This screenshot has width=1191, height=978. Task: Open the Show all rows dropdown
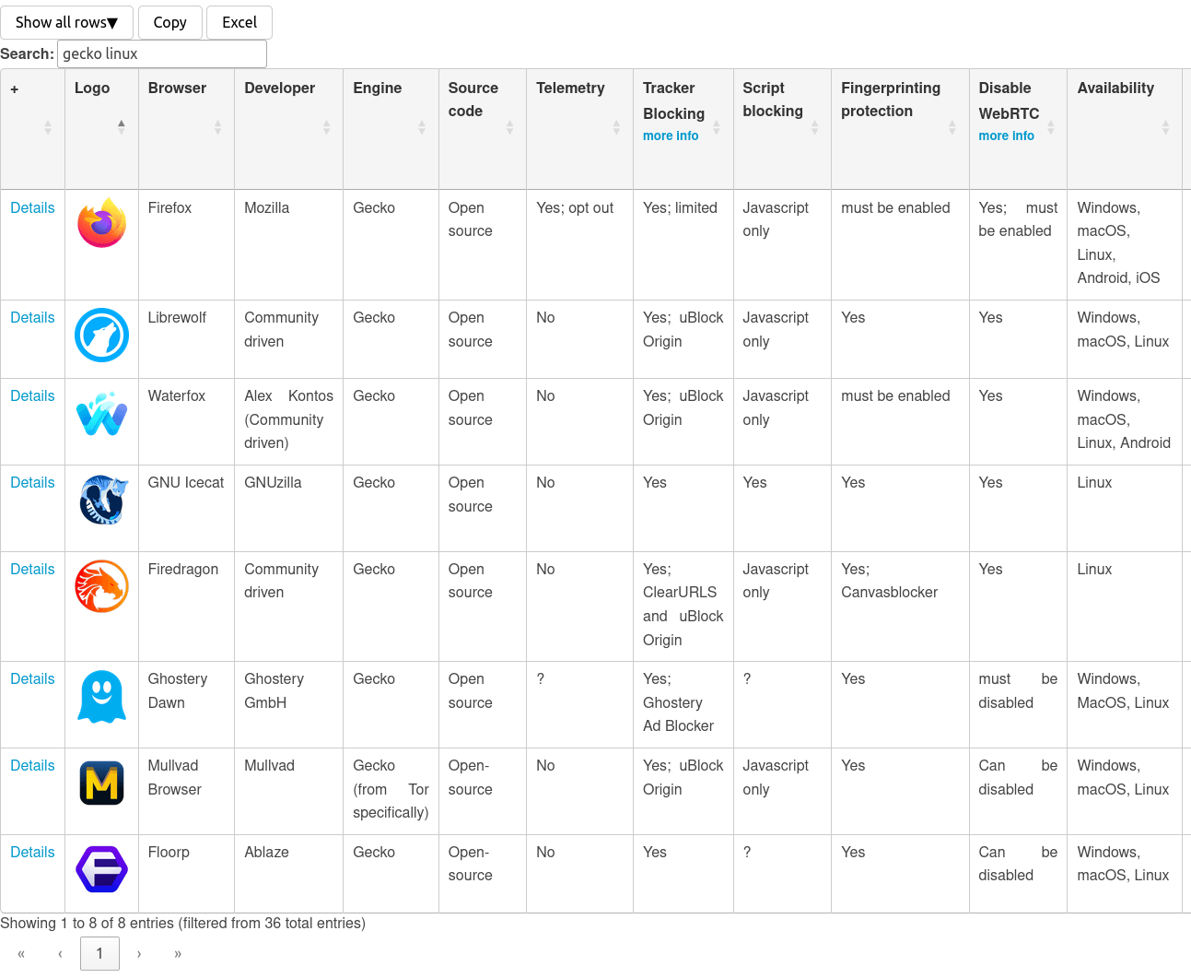(x=66, y=22)
